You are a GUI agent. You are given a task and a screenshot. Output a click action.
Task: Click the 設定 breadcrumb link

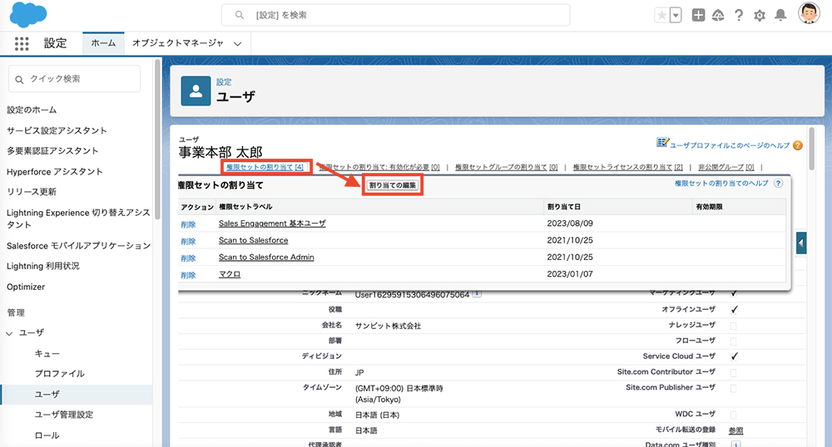(224, 81)
